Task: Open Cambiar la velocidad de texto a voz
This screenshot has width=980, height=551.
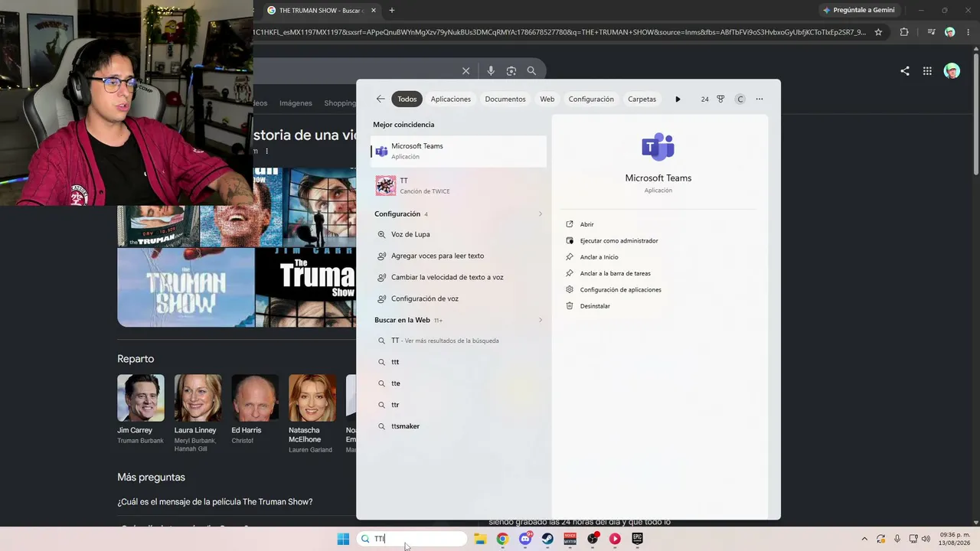Action: [x=459, y=277]
